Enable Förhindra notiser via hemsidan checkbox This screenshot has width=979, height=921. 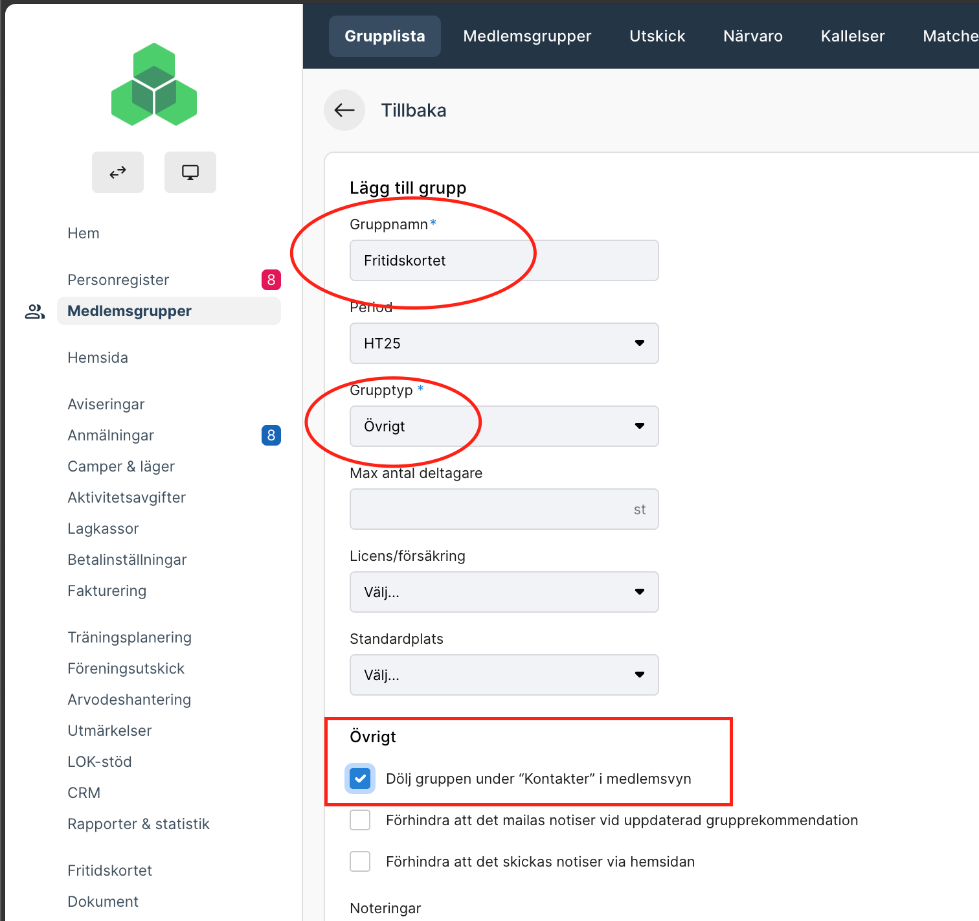(360, 861)
